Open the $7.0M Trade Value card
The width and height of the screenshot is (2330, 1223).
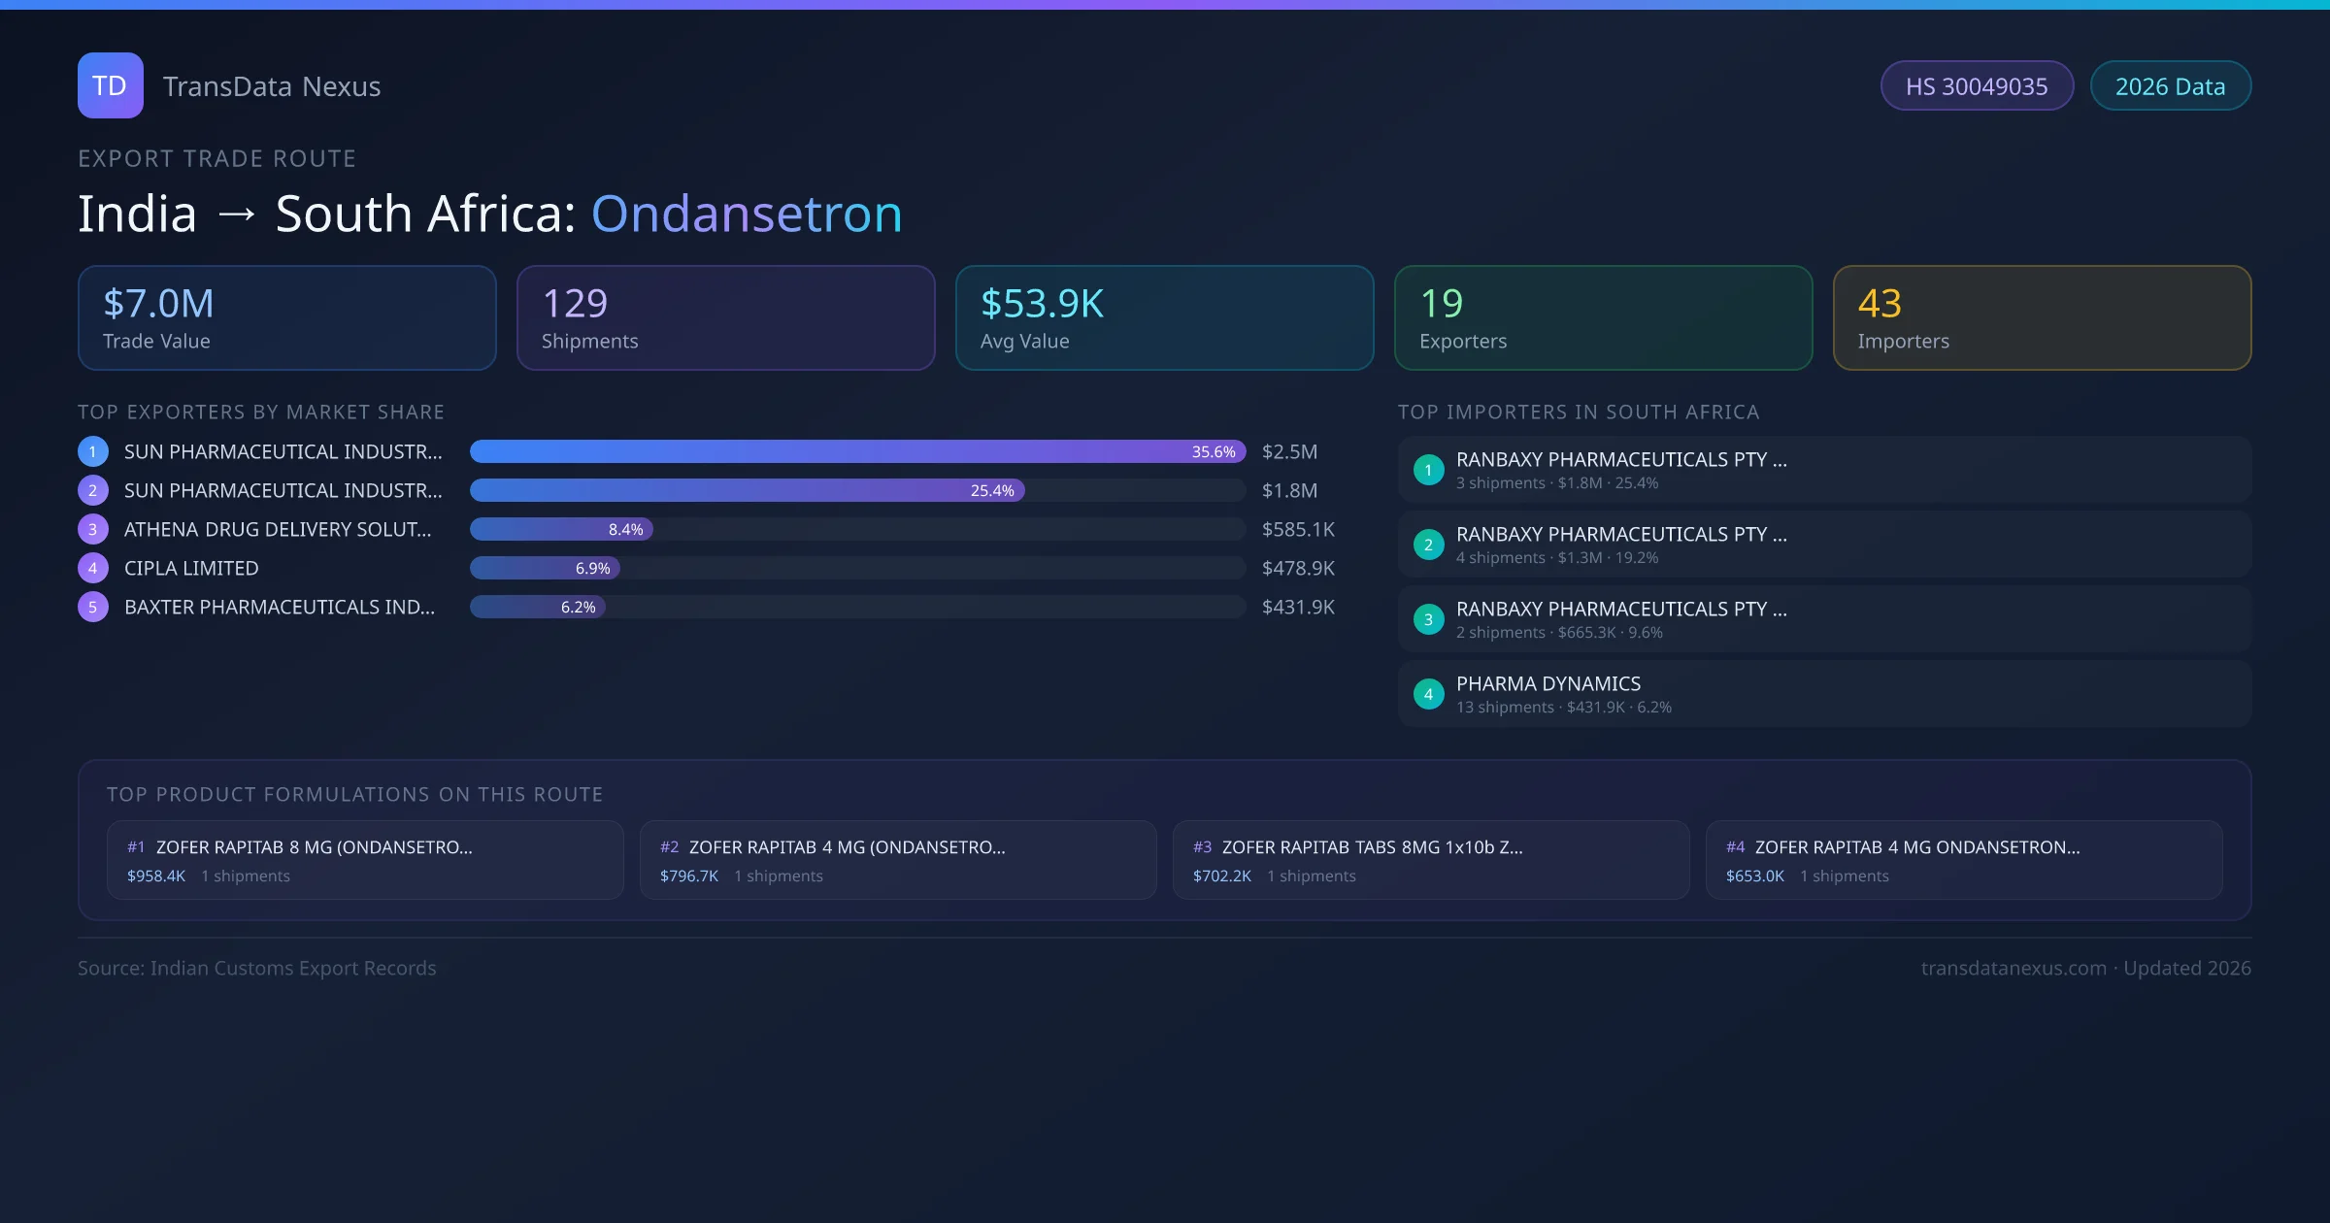pos(286,318)
